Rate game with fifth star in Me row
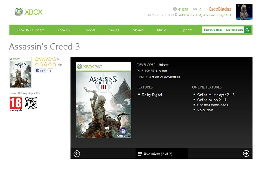275x179 pixels. pos(54,64)
